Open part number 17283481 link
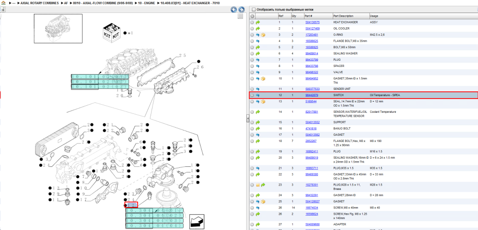 (312, 35)
